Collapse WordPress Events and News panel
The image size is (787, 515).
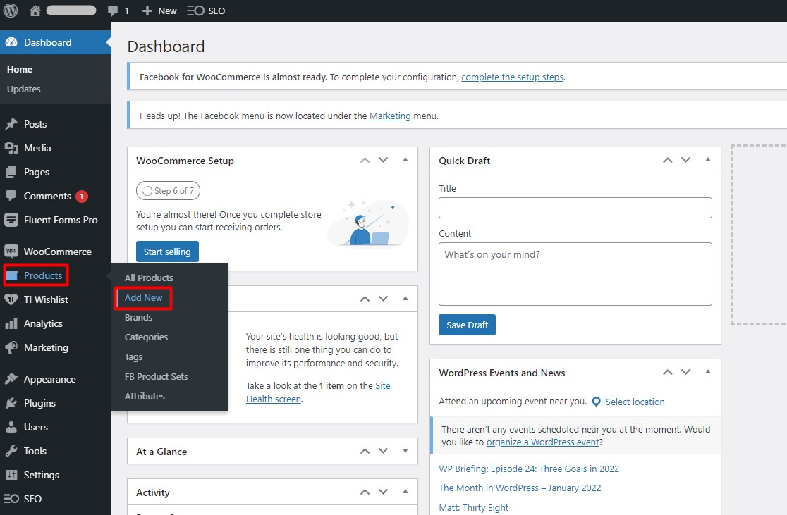[708, 372]
